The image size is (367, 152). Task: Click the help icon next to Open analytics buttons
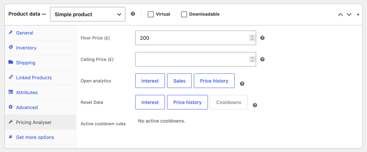pos(242,84)
